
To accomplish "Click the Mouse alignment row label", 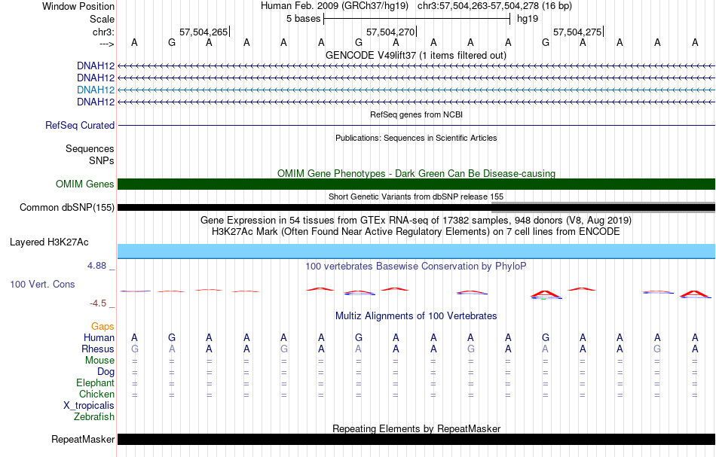I will click(99, 361).
